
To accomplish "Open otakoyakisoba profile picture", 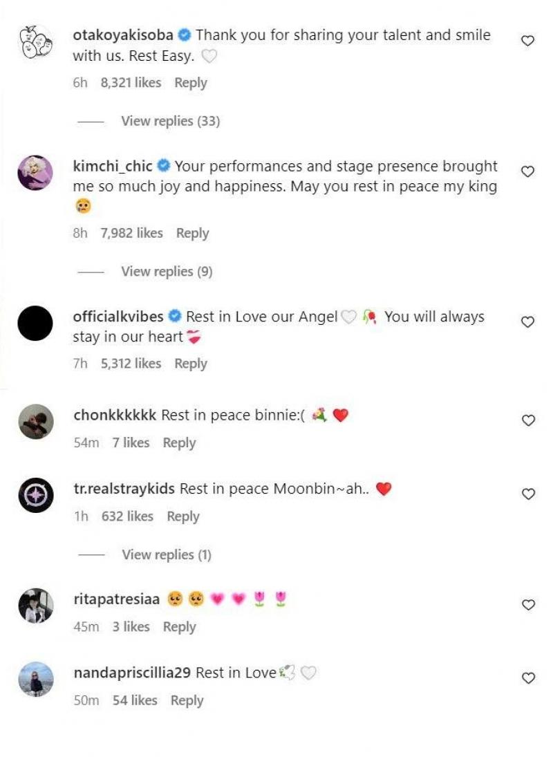I will (35, 44).
